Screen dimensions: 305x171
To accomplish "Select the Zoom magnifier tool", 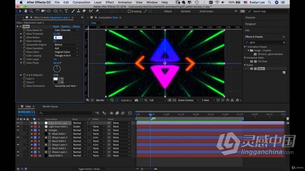I will click(30, 11).
